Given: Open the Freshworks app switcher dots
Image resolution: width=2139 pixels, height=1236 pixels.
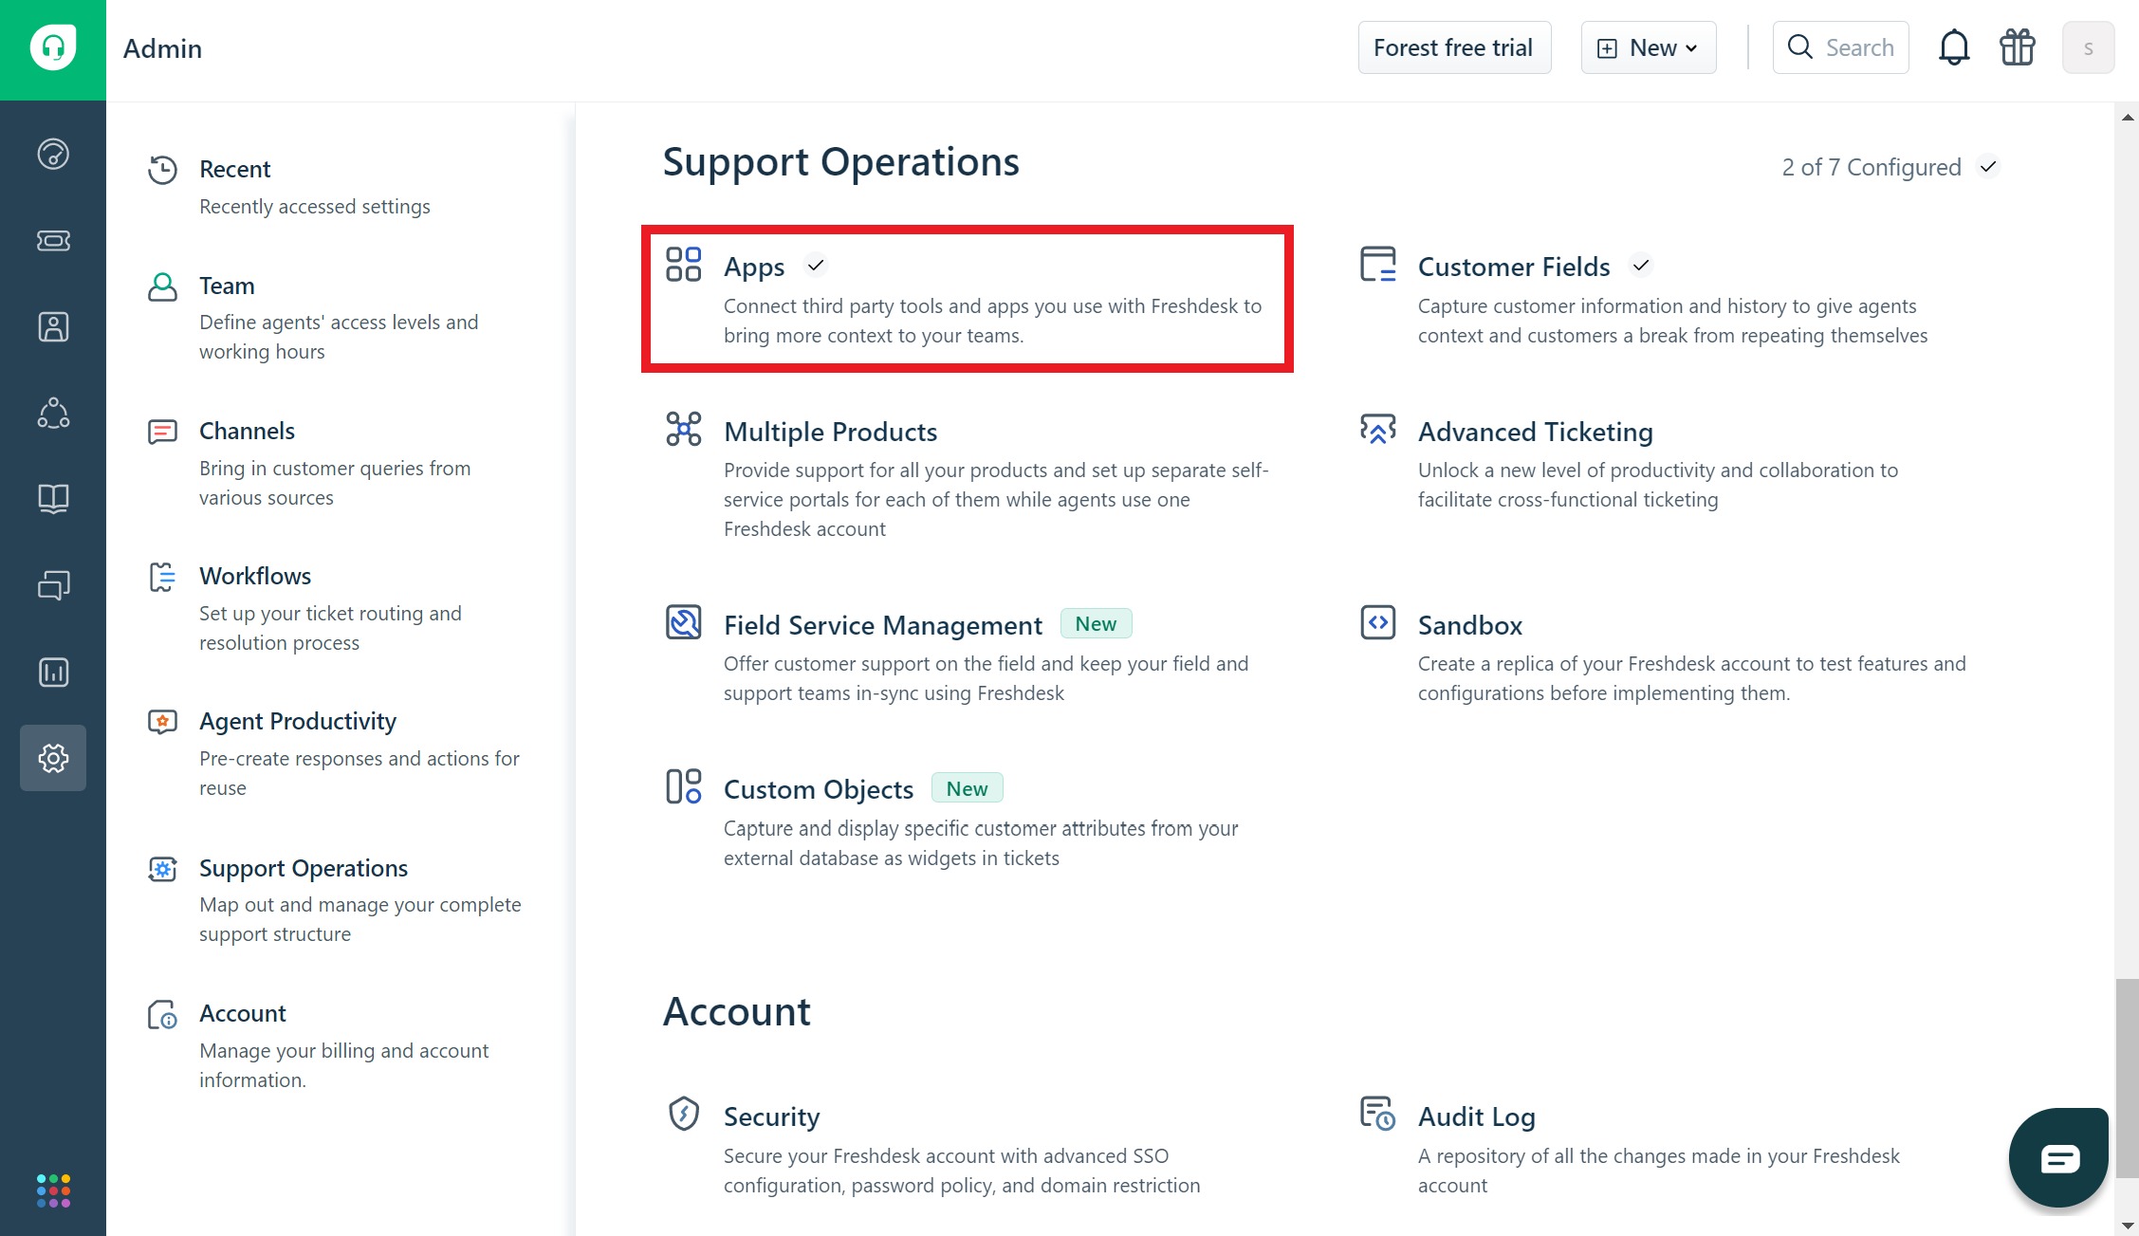Looking at the screenshot, I should click(53, 1190).
